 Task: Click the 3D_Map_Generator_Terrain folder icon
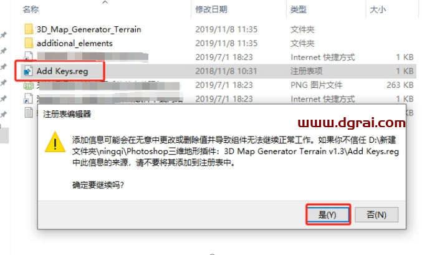(29, 29)
